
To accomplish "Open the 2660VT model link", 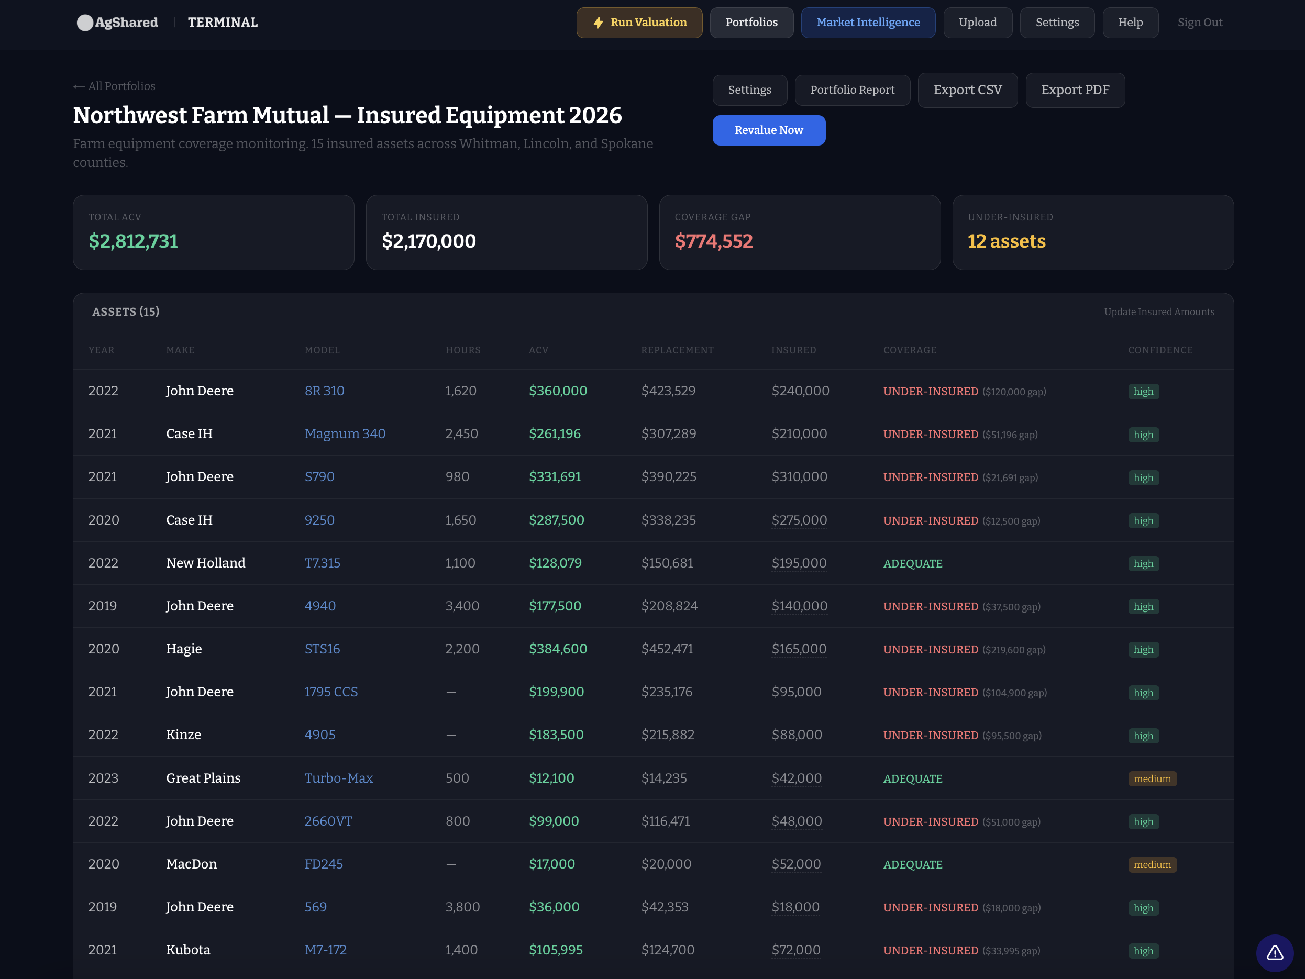I will 327,821.
